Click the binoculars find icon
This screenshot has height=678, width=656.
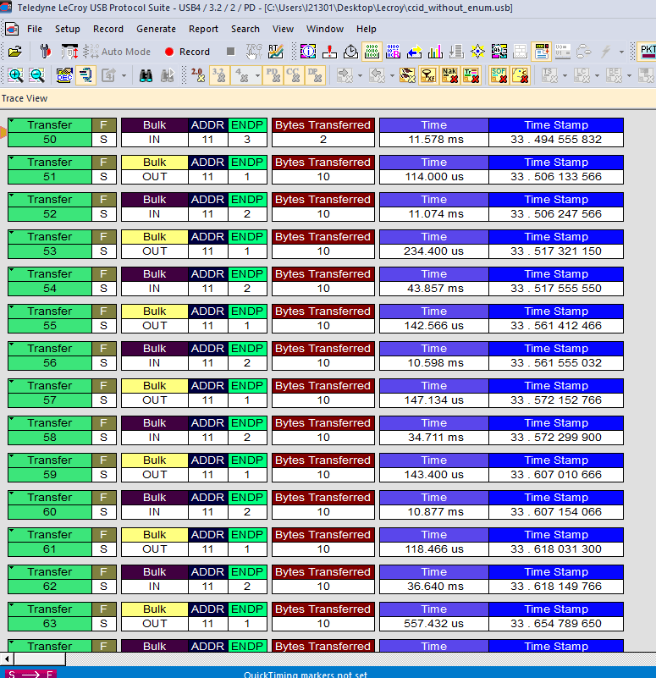point(146,75)
